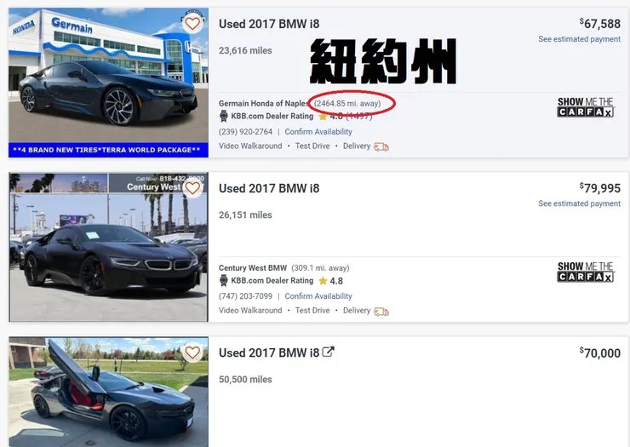The height and width of the screenshot is (447, 630).
Task: Open CARFAX report for Century West listing
Action: point(586,272)
